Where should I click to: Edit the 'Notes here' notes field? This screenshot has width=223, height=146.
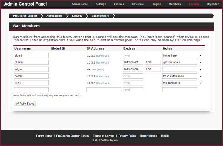click(x=180, y=55)
